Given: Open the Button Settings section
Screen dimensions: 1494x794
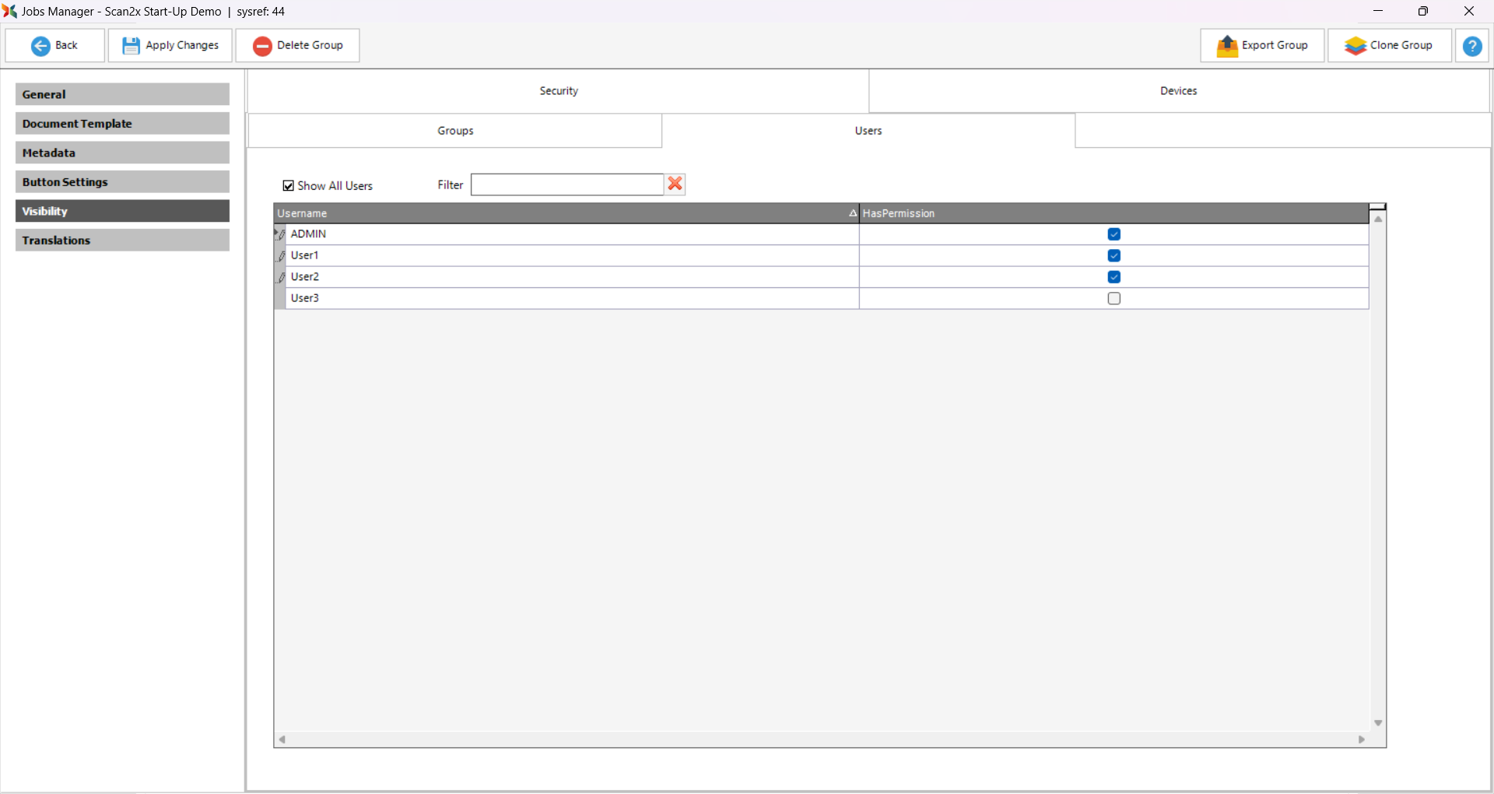Looking at the screenshot, I should tap(122, 182).
